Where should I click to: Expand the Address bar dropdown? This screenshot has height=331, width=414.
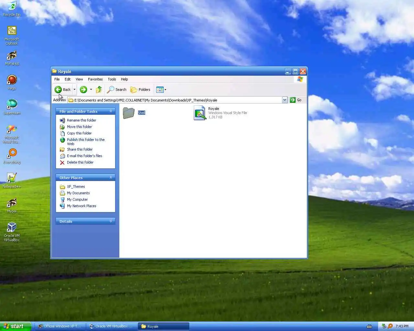coord(285,100)
